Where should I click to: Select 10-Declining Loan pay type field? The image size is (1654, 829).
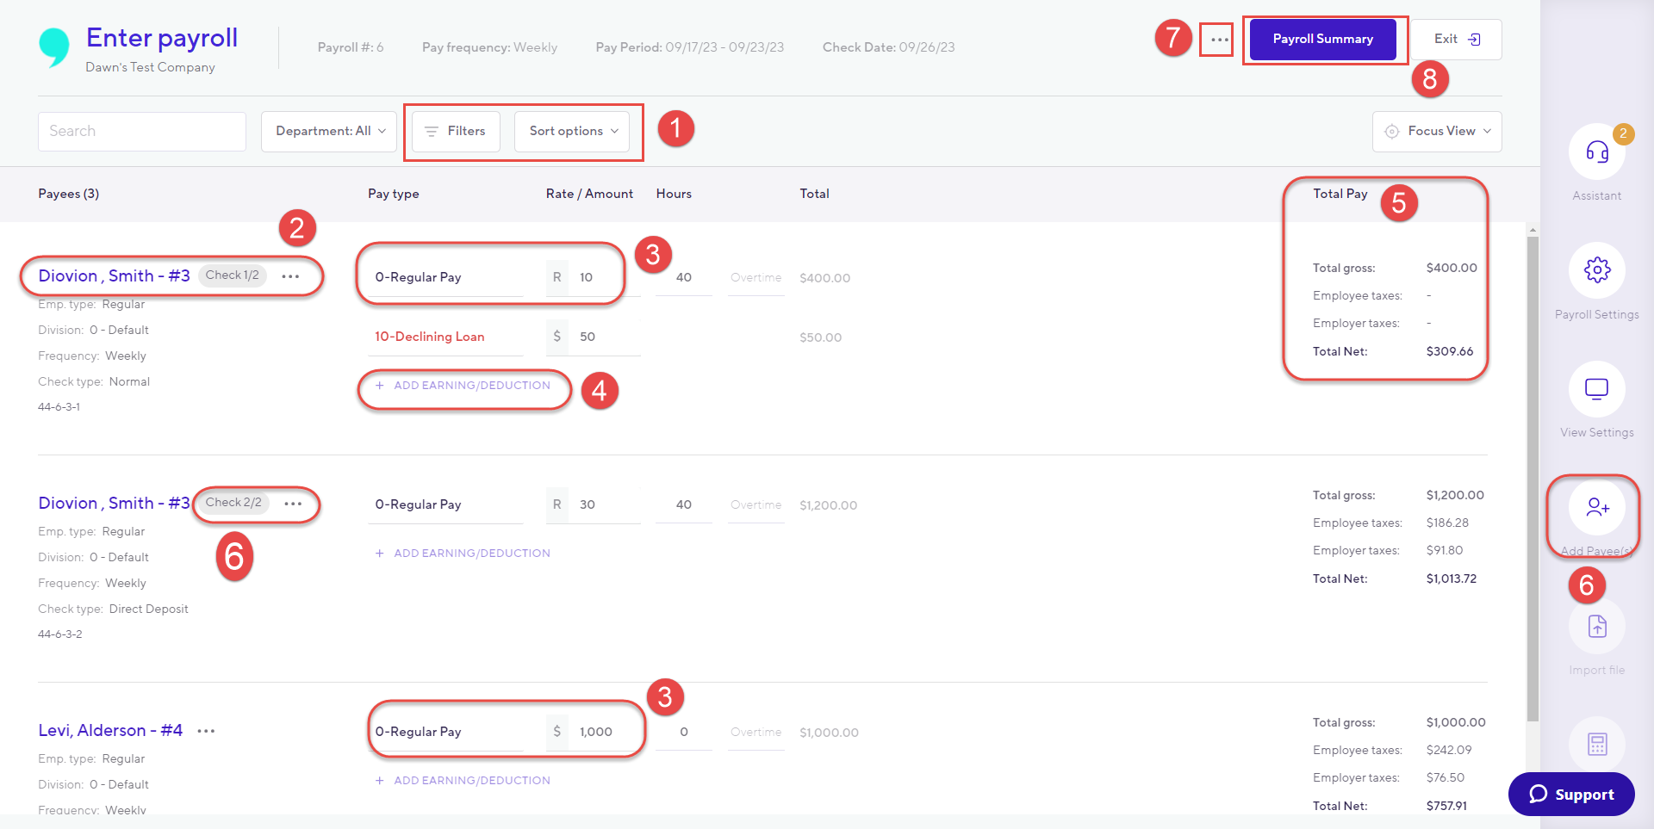[445, 337]
